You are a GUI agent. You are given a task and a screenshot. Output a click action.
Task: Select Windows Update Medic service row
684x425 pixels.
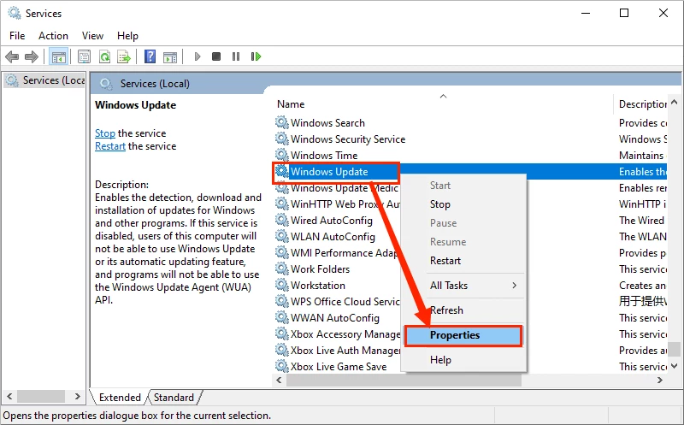click(x=337, y=187)
